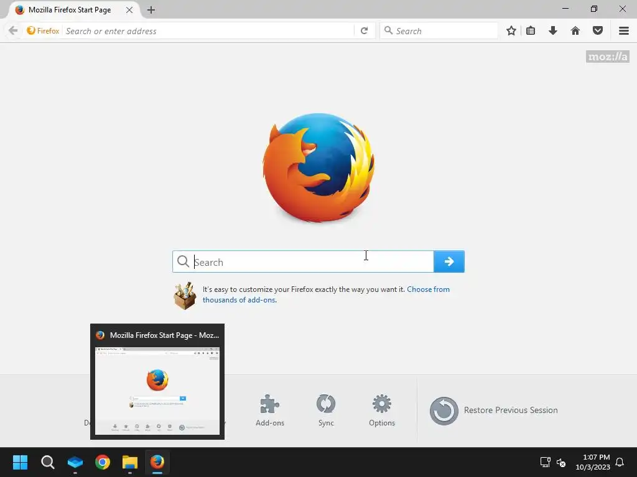This screenshot has width=637, height=477.
Task: Open Add-ons puzzle piece shortcut
Action: pos(270,404)
